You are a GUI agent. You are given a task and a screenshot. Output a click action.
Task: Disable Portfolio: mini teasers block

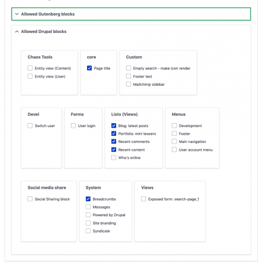(x=114, y=134)
